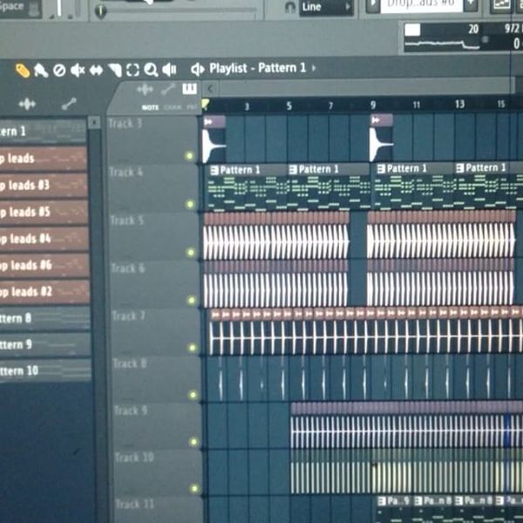Image resolution: width=523 pixels, height=523 pixels.
Task: Click playlist scrollbar left arrow
Action: tap(210, 89)
